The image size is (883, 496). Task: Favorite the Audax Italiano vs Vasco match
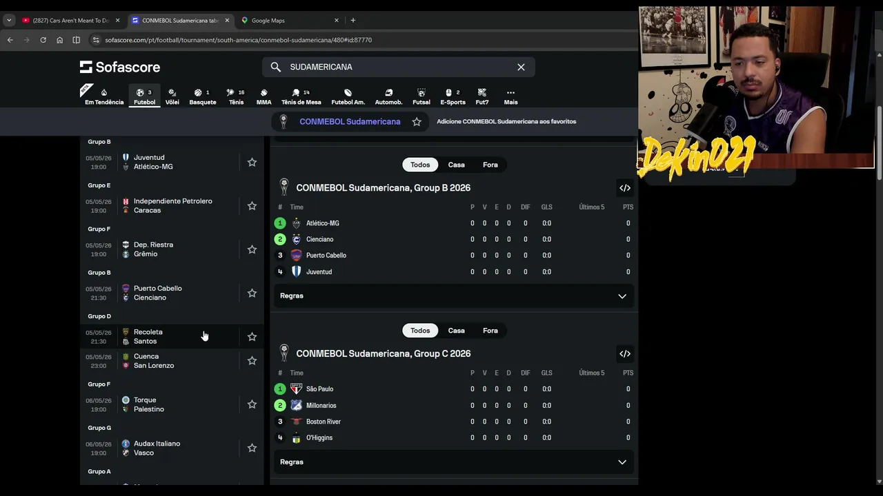pos(252,448)
